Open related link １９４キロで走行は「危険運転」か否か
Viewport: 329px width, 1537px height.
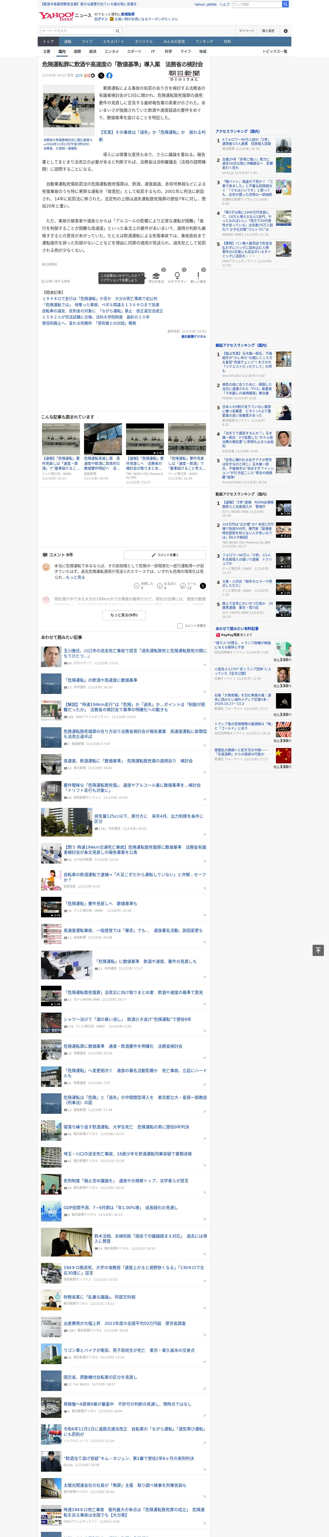(x=100, y=298)
